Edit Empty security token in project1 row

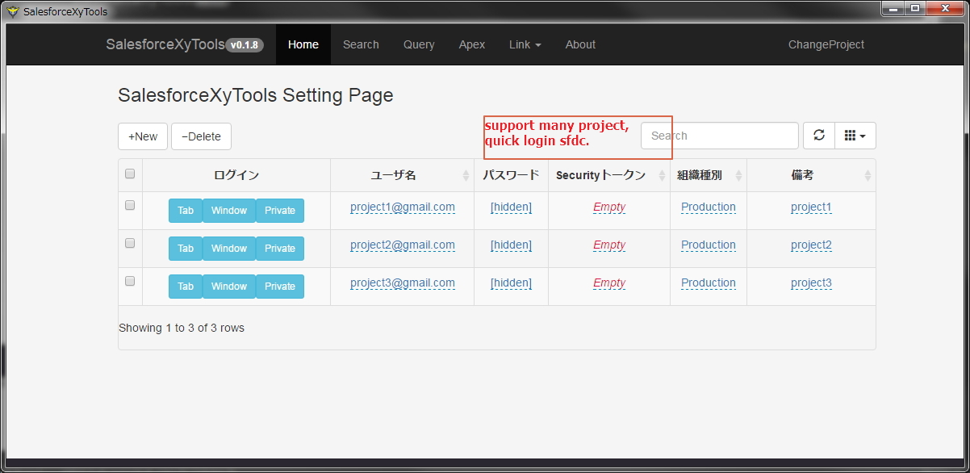tap(609, 207)
